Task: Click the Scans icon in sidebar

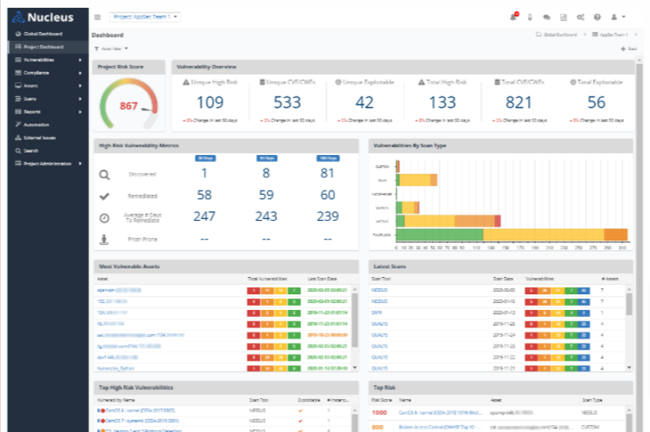Action: coord(18,99)
